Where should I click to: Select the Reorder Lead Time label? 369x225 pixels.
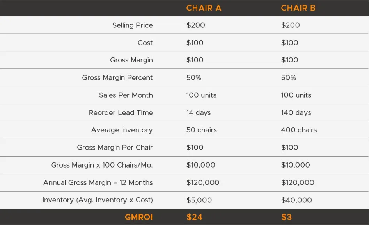click(121, 113)
